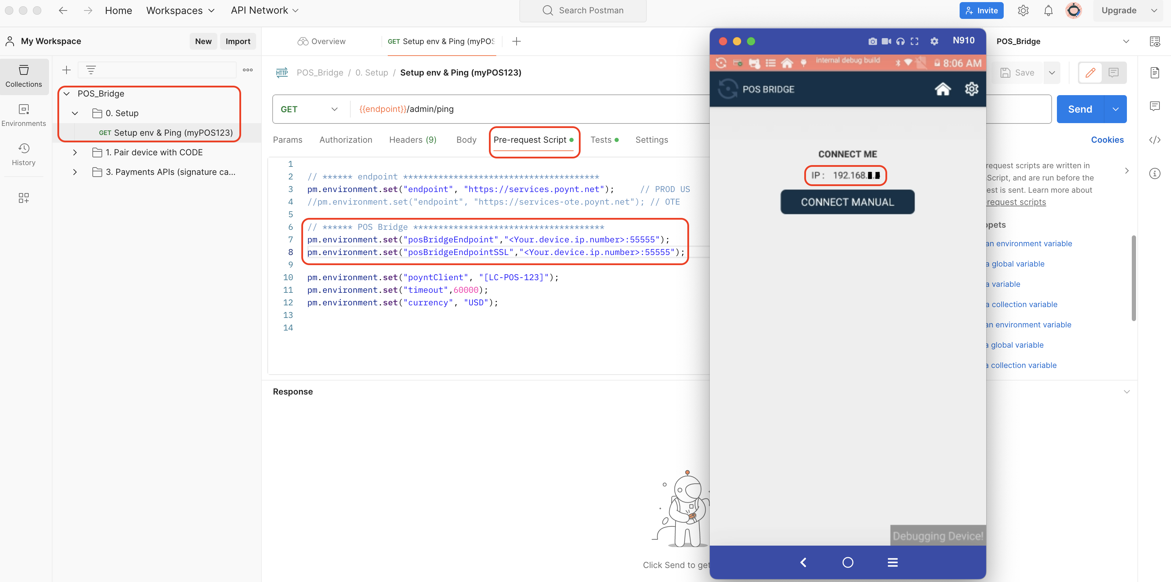Open the Overview tab

pos(321,41)
